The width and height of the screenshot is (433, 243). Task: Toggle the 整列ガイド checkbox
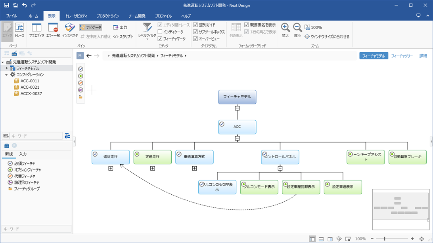coord(195,25)
